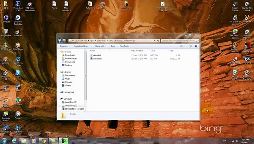Open The Sims 3 Seasons shortcut
The width and height of the screenshot is (254, 144).
click(235, 34)
